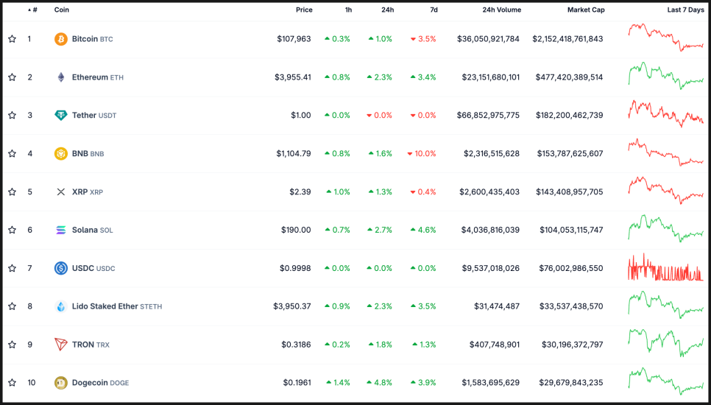Screen dimensions: 711x405
Task: Click the BNB yellow logo icon
Action: click(x=61, y=154)
